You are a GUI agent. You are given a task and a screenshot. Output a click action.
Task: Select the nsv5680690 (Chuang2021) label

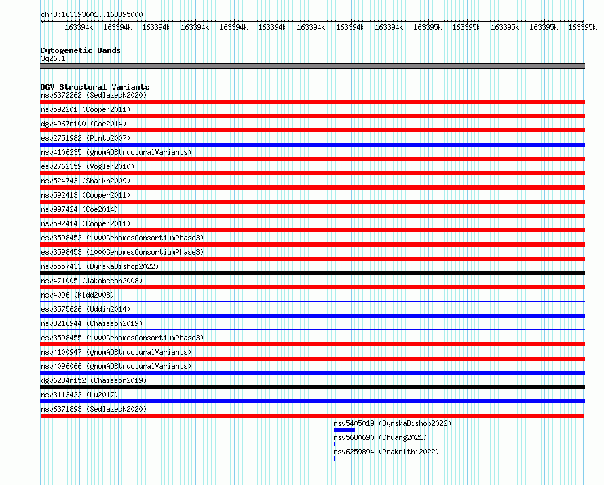380,437
